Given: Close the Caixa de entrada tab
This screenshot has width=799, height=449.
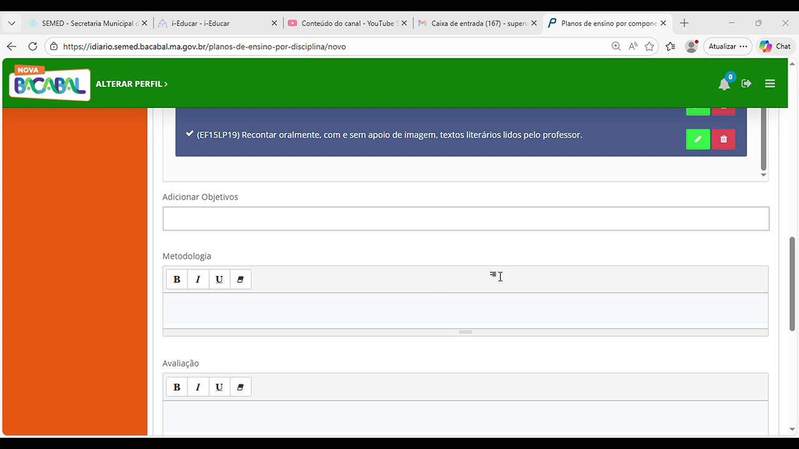Looking at the screenshot, I should point(534,23).
